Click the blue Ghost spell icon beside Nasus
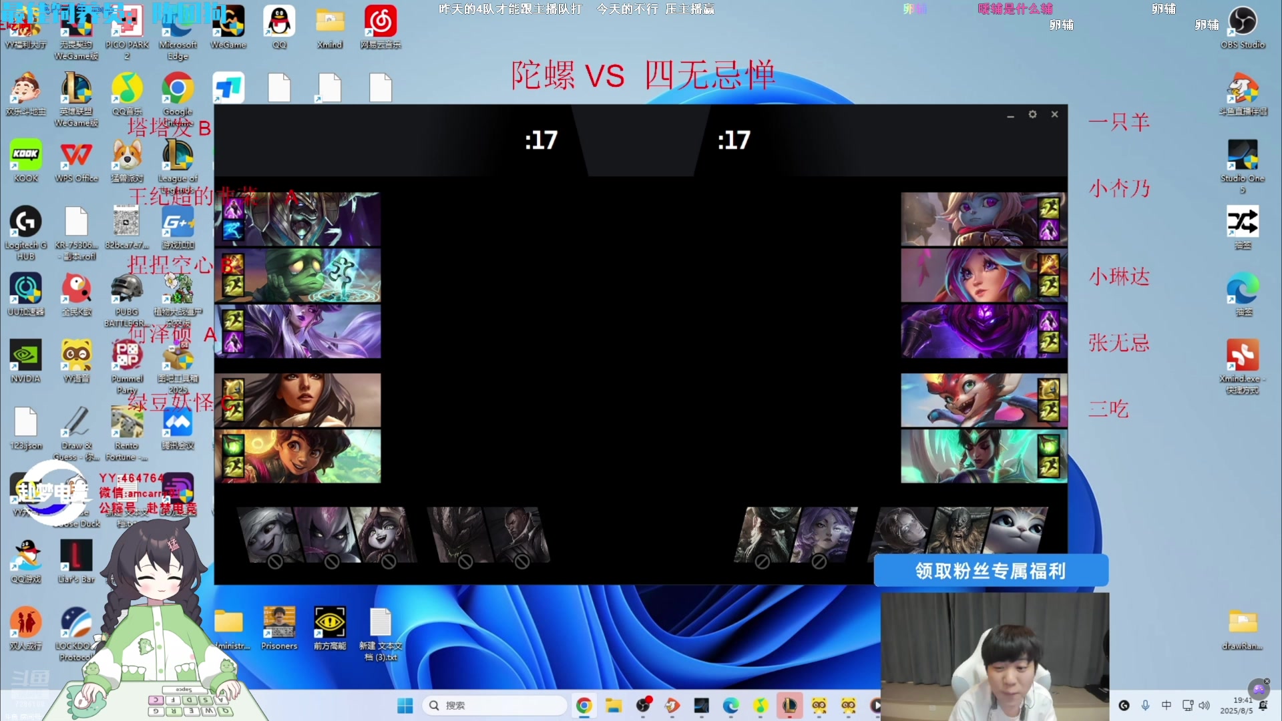The height and width of the screenshot is (721, 1282). 233,231
